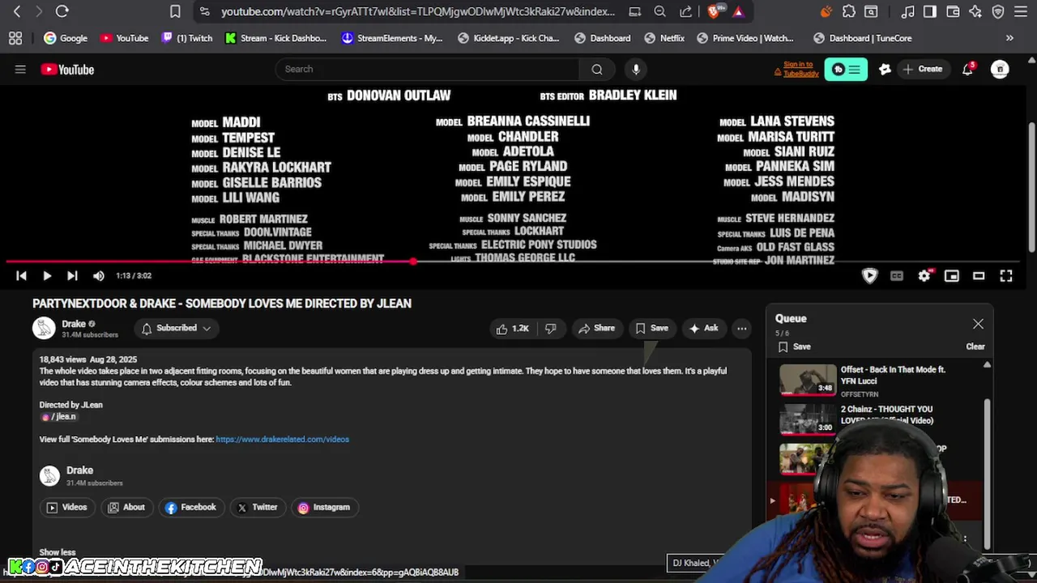Enter full screen mode
Screen dimensions: 1037x583
point(1006,276)
